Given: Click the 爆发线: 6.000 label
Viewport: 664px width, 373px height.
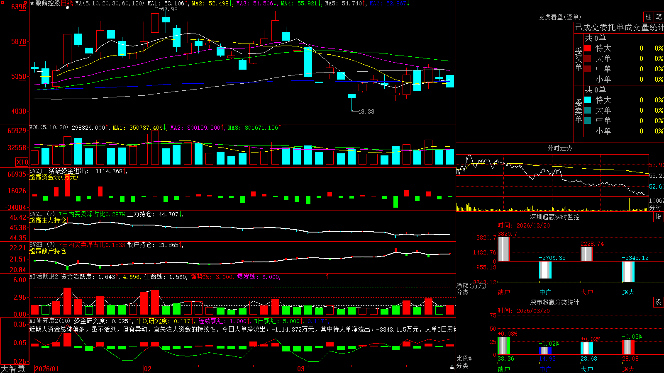Looking at the screenshot, I should tap(258, 276).
